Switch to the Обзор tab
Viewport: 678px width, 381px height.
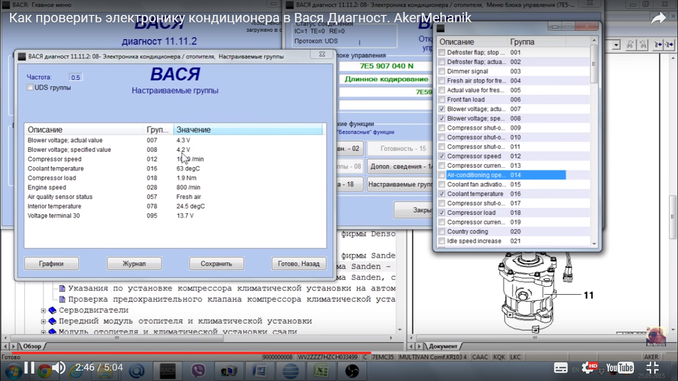pyautogui.click(x=32, y=346)
